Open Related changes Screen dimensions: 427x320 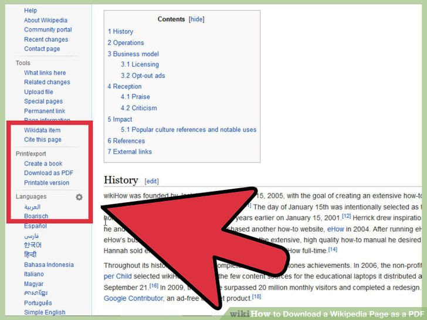click(x=47, y=82)
